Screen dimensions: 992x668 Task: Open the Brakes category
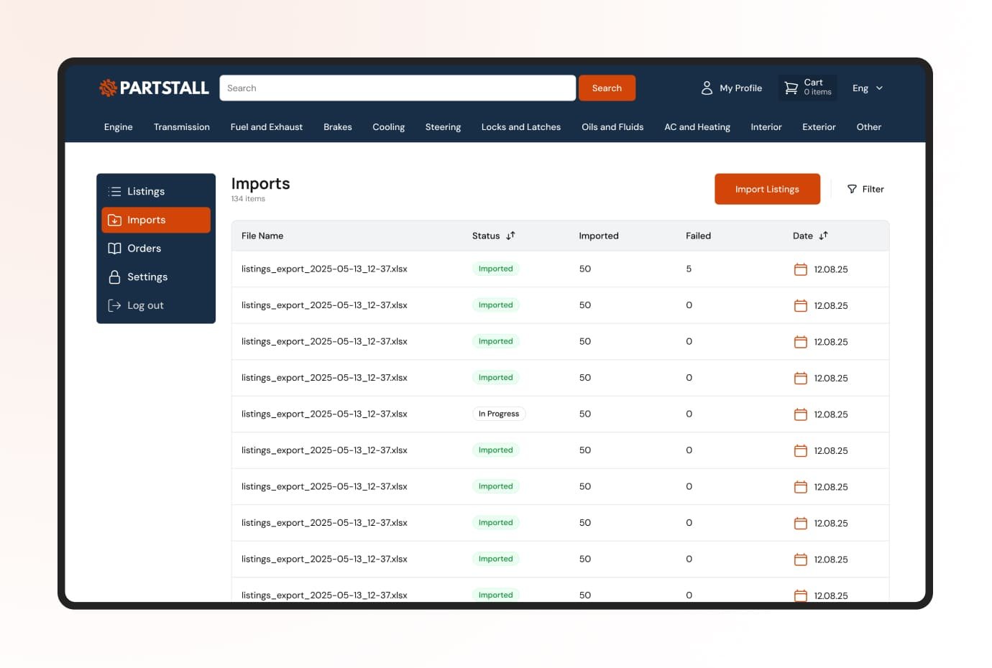[338, 127]
